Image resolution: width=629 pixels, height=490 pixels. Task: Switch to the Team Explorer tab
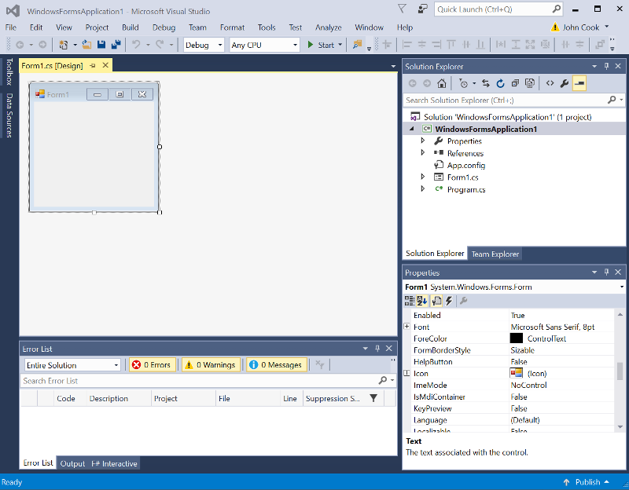pos(495,254)
